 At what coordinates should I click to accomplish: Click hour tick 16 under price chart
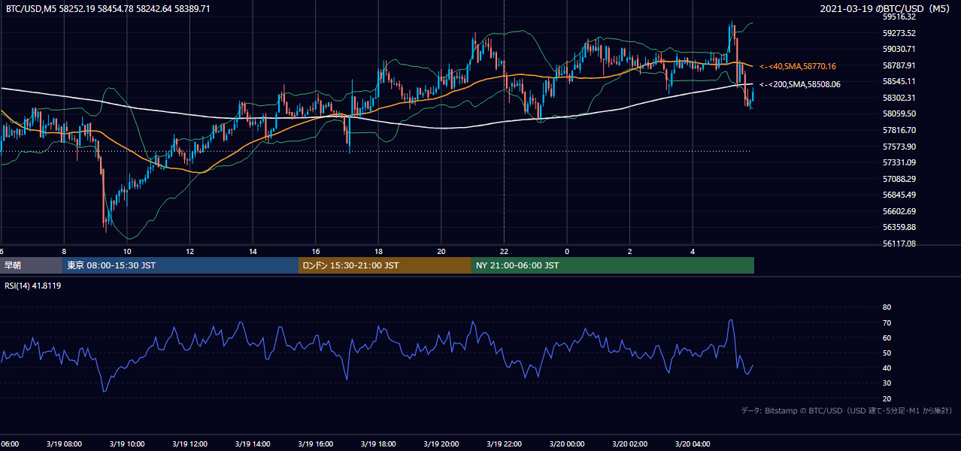pyautogui.click(x=316, y=251)
